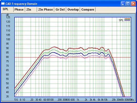Click the 1k frequency axis label

pos(78,100)
